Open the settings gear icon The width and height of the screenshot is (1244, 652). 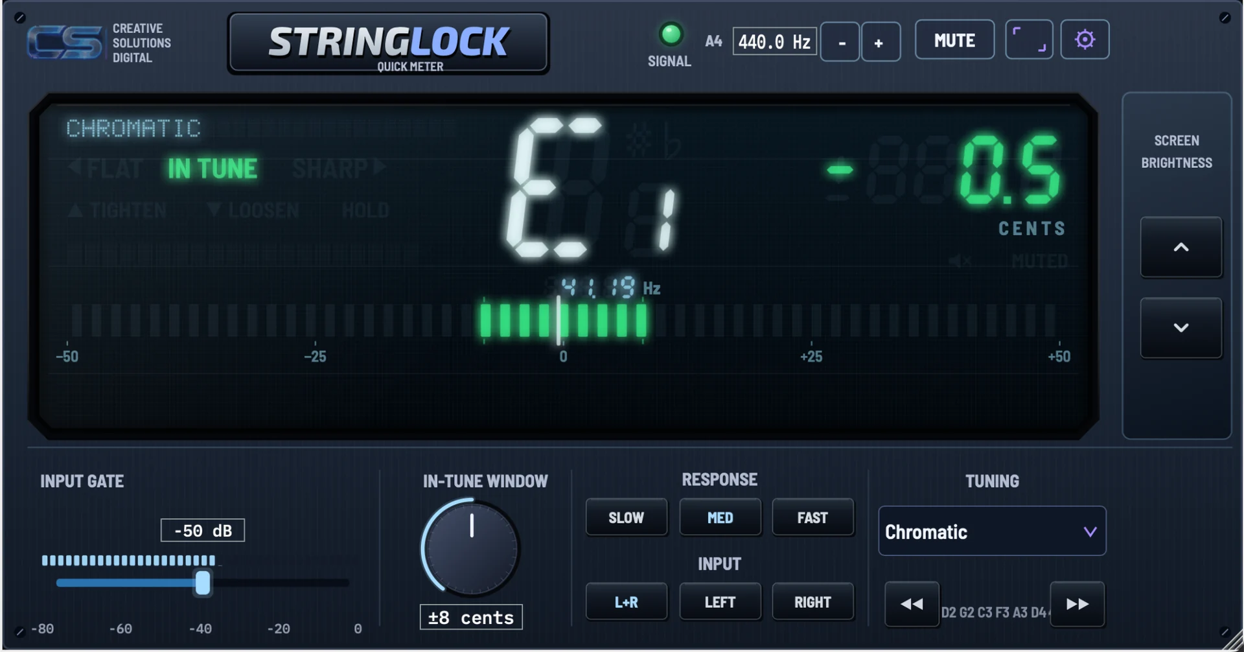click(x=1085, y=40)
